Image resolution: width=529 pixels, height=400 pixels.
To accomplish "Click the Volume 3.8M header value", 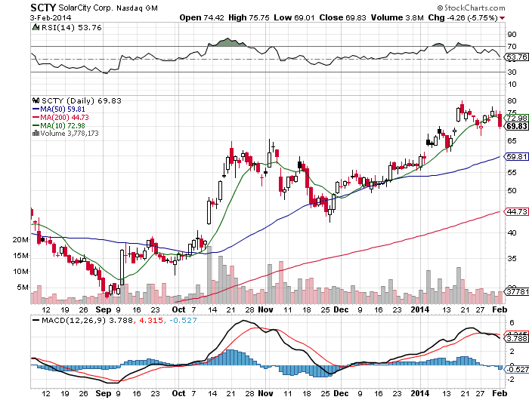I will [397, 17].
